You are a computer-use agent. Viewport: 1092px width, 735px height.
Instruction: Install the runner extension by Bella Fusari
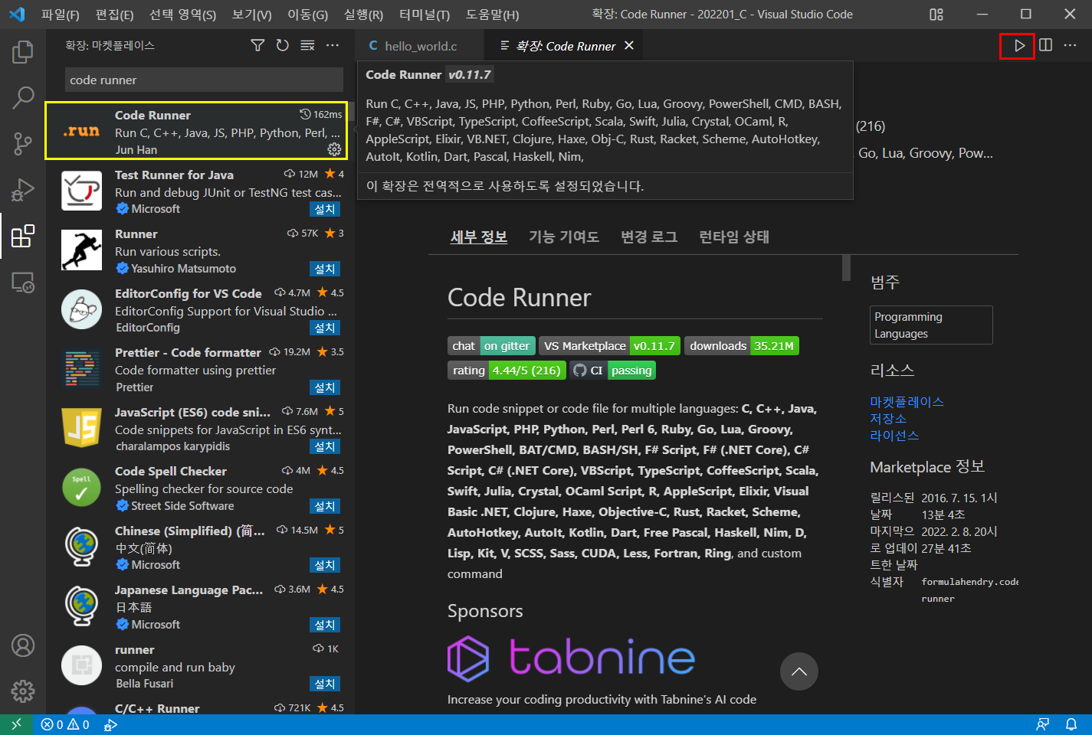[324, 684]
